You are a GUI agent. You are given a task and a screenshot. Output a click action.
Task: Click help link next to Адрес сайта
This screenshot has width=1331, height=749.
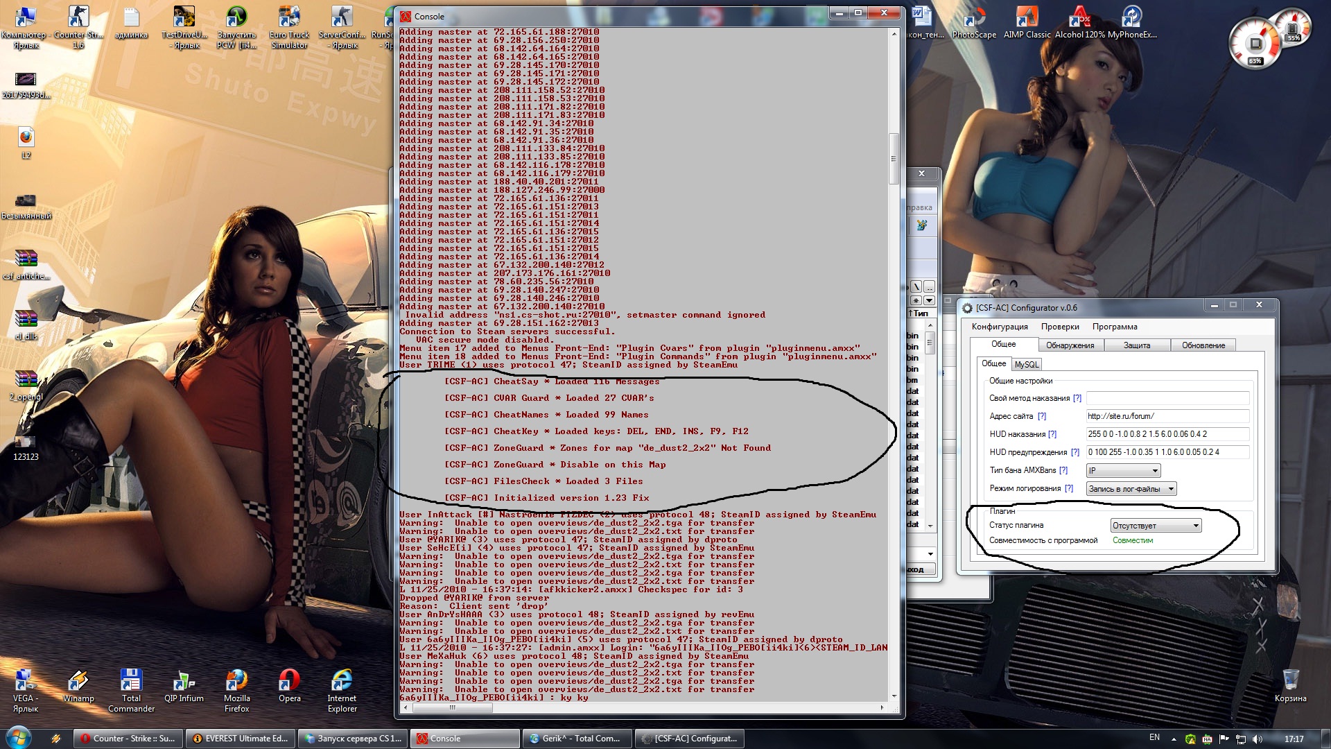(1042, 416)
